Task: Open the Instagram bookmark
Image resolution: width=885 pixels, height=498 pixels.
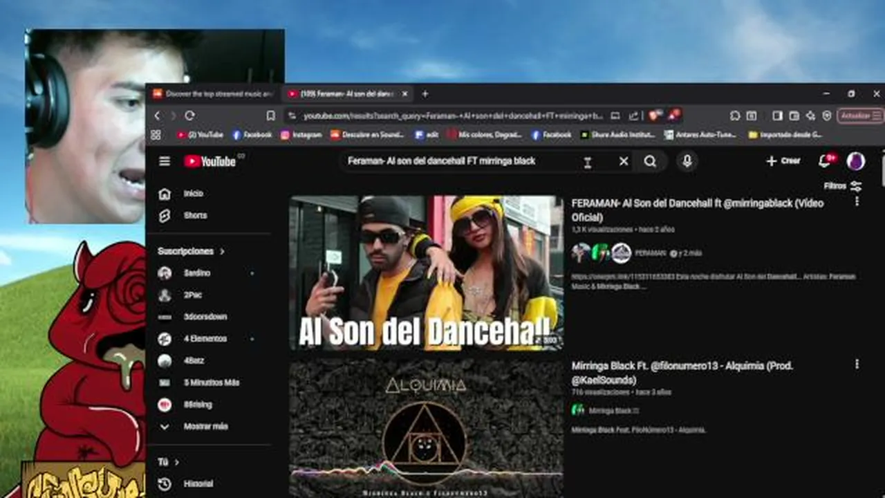Action: click(x=301, y=135)
